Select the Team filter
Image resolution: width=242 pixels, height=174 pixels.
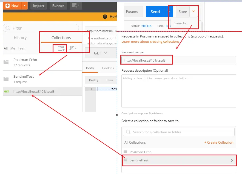(x=22, y=48)
